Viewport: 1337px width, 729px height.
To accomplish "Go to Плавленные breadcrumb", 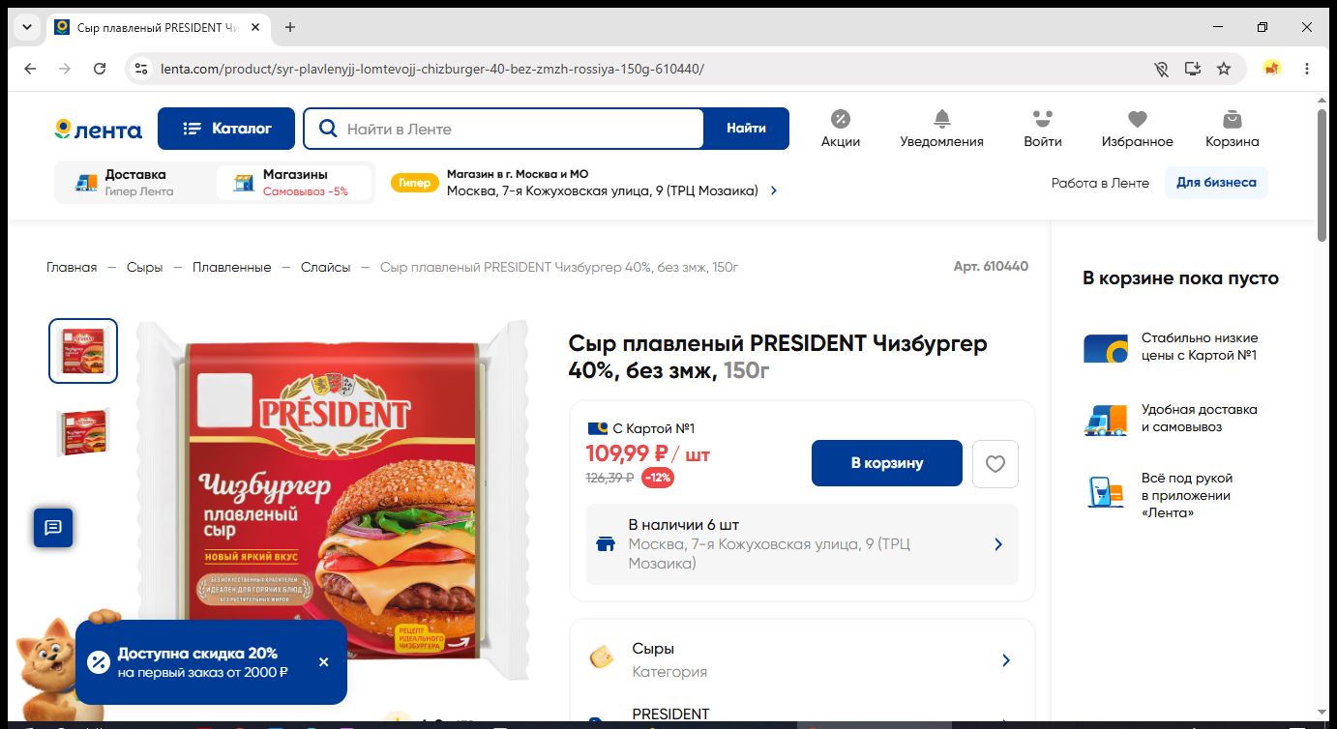I will 231,267.
